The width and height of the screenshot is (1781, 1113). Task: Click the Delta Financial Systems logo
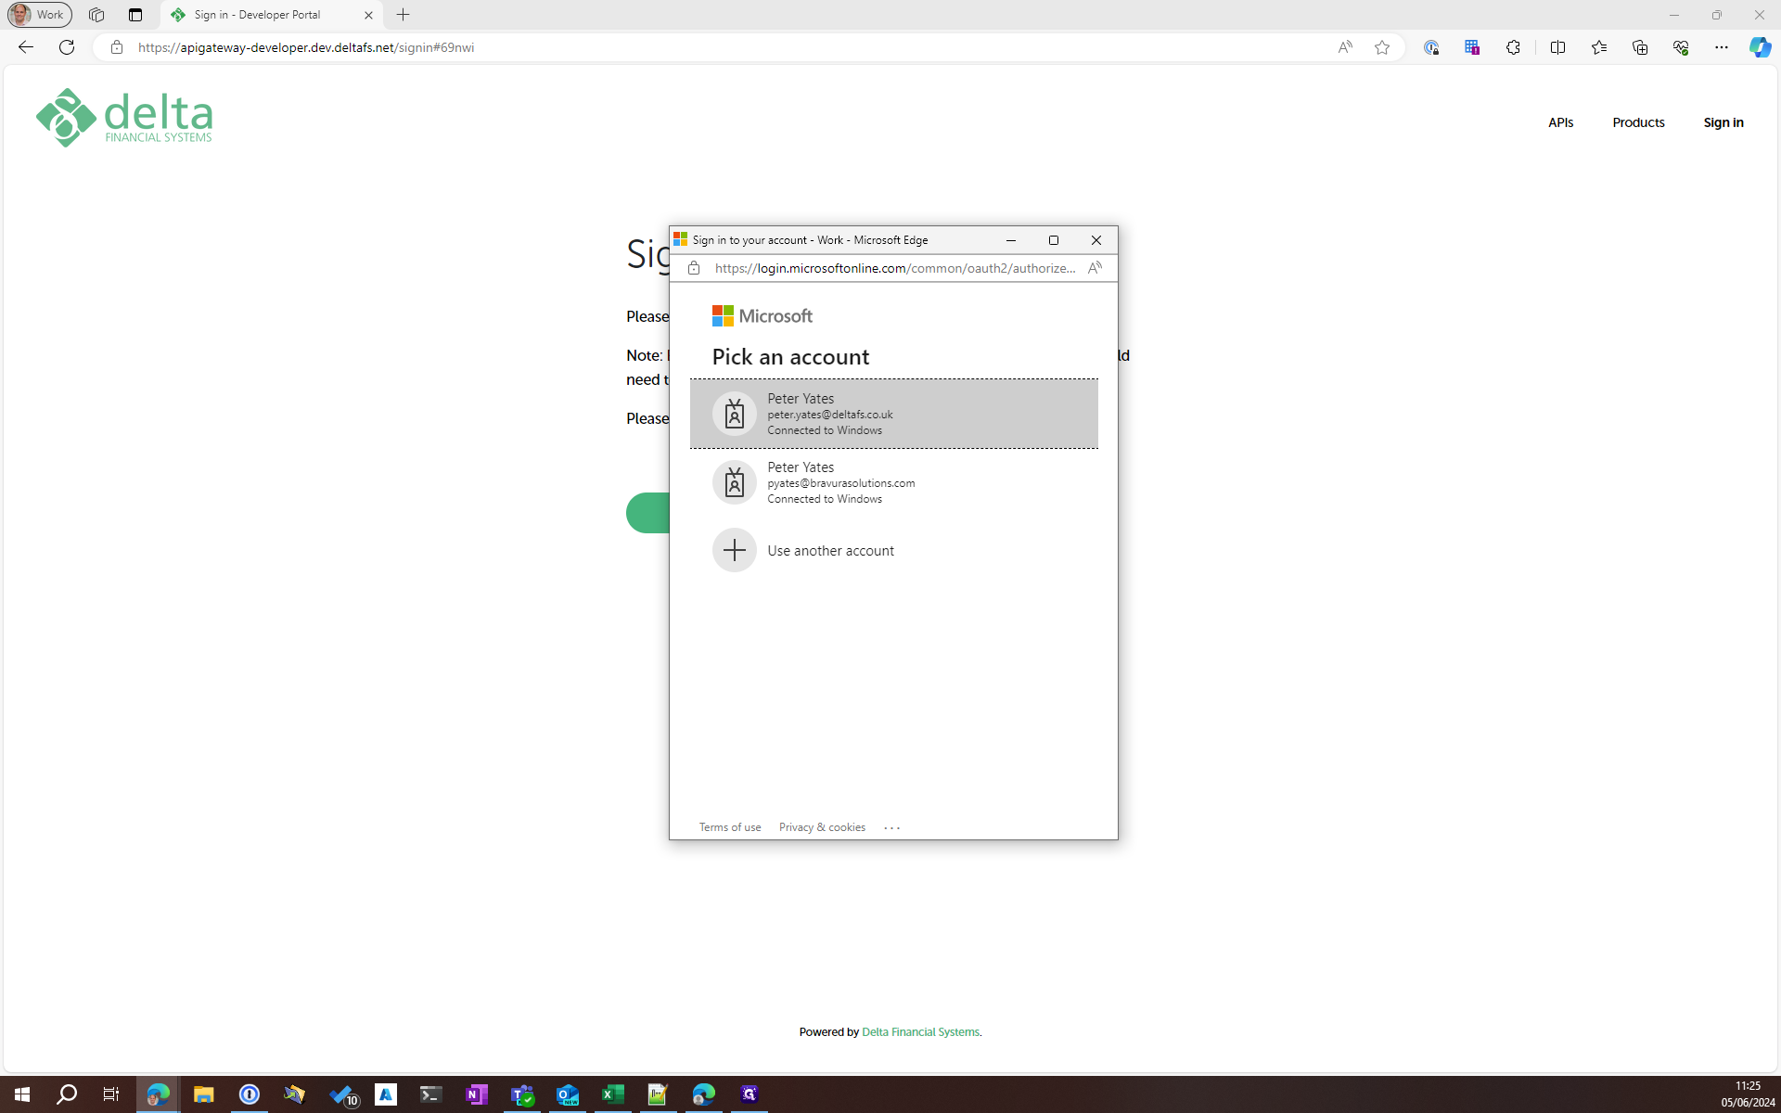click(124, 118)
